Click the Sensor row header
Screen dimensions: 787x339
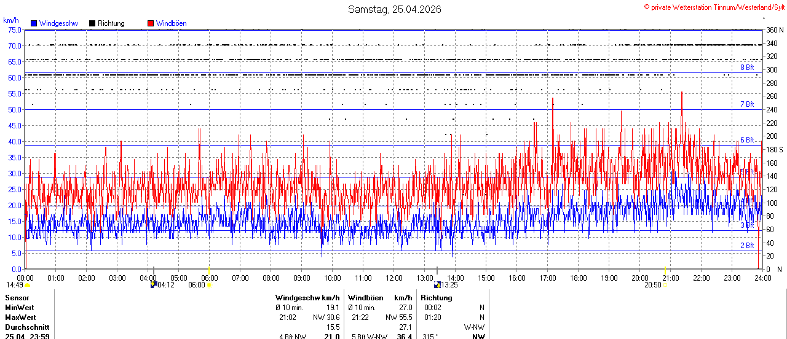(17, 298)
